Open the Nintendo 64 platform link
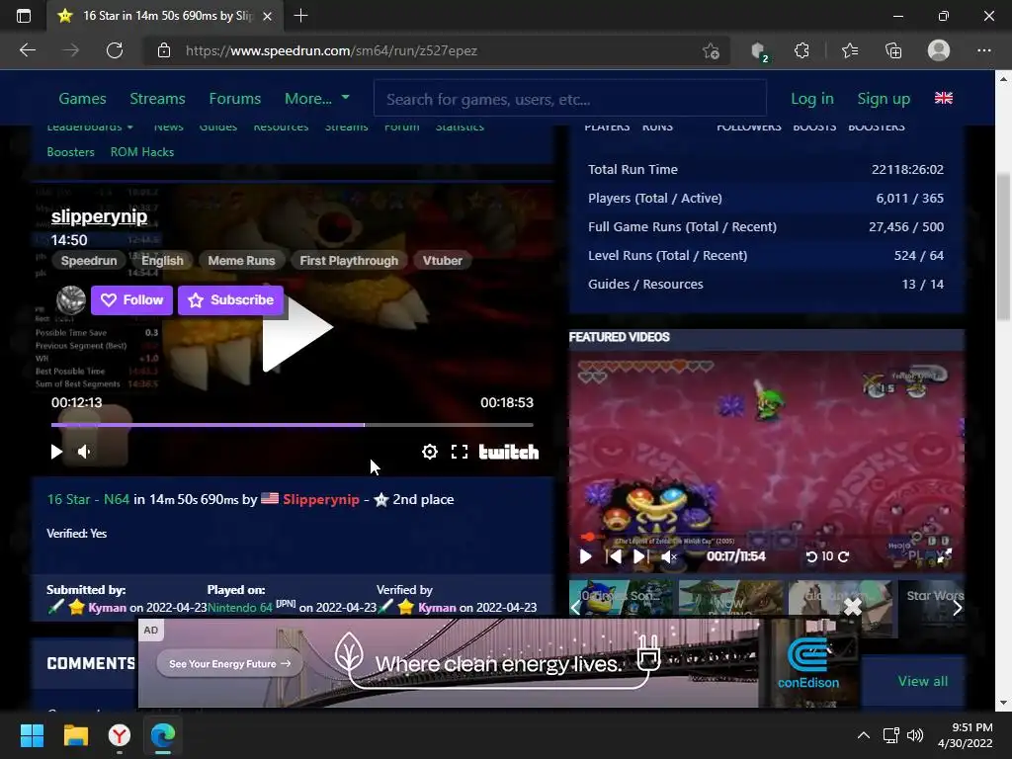 [240, 608]
